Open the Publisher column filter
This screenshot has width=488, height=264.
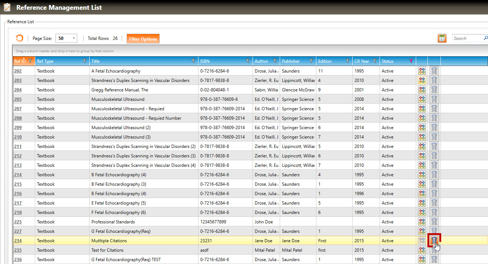pyautogui.click(x=311, y=61)
